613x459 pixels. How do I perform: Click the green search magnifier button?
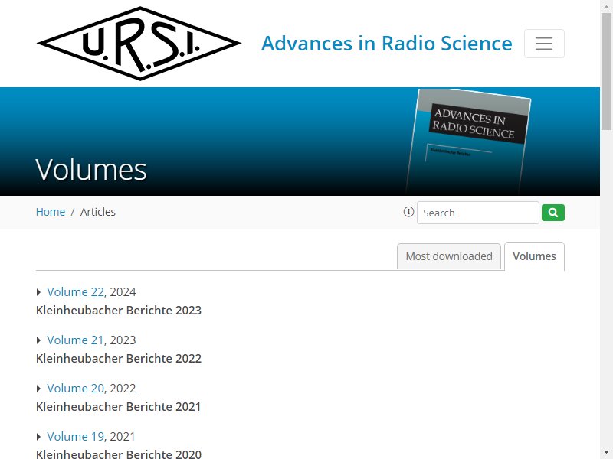point(552,213)
